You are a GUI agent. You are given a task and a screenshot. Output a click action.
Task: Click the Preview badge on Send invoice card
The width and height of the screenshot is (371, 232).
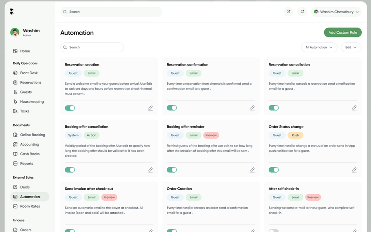(109, 197)
